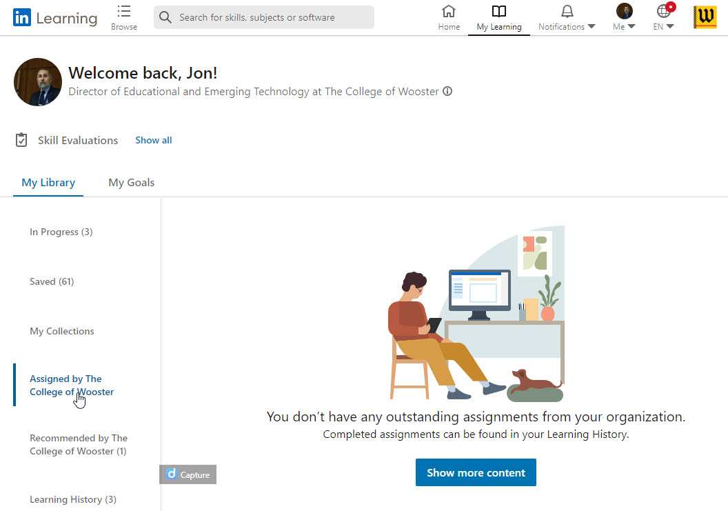Click the College of Wooster logo
The width and height of the screenshot is (728, 511).
click(x=705, y=17)
